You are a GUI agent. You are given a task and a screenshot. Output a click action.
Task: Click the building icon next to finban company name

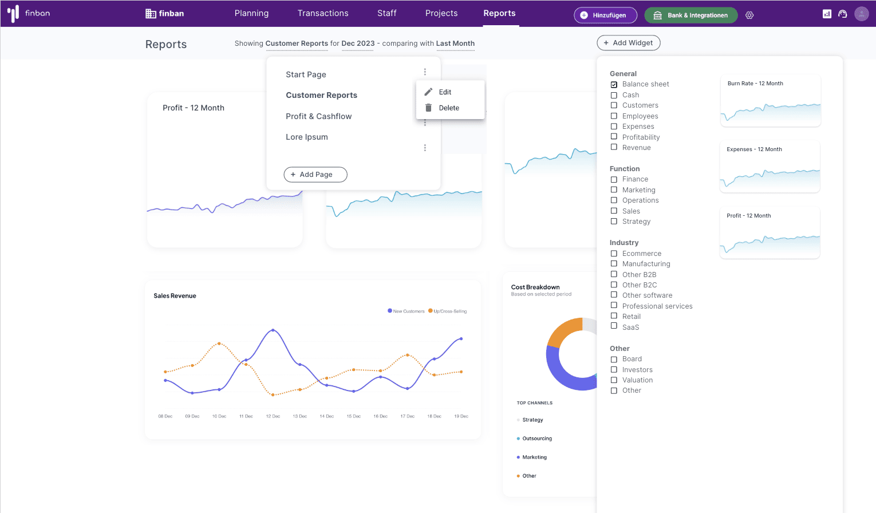[x=151, y=14]
